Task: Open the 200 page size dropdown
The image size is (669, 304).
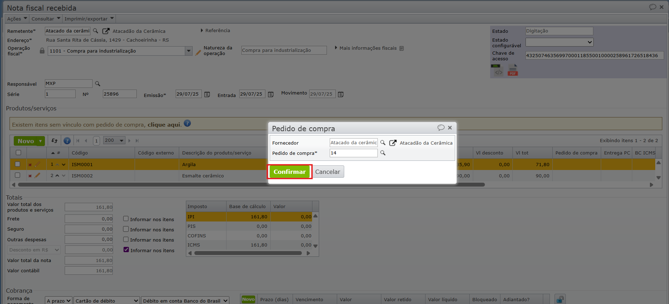Action: tap(114, 140)
